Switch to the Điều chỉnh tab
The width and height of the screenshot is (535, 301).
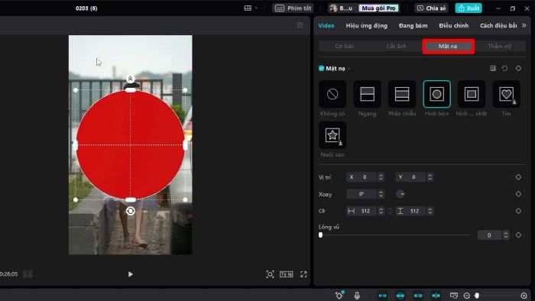(x=454, y=25)
